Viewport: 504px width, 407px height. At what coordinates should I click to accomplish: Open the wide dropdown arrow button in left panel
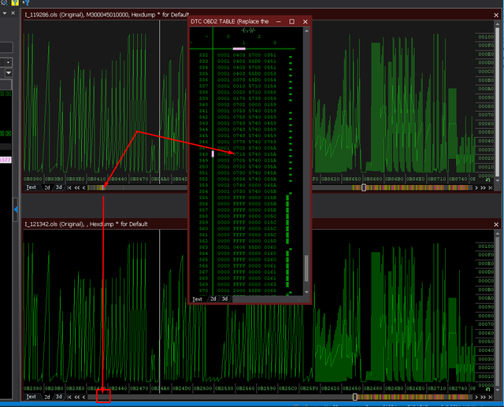click(9, 73)
